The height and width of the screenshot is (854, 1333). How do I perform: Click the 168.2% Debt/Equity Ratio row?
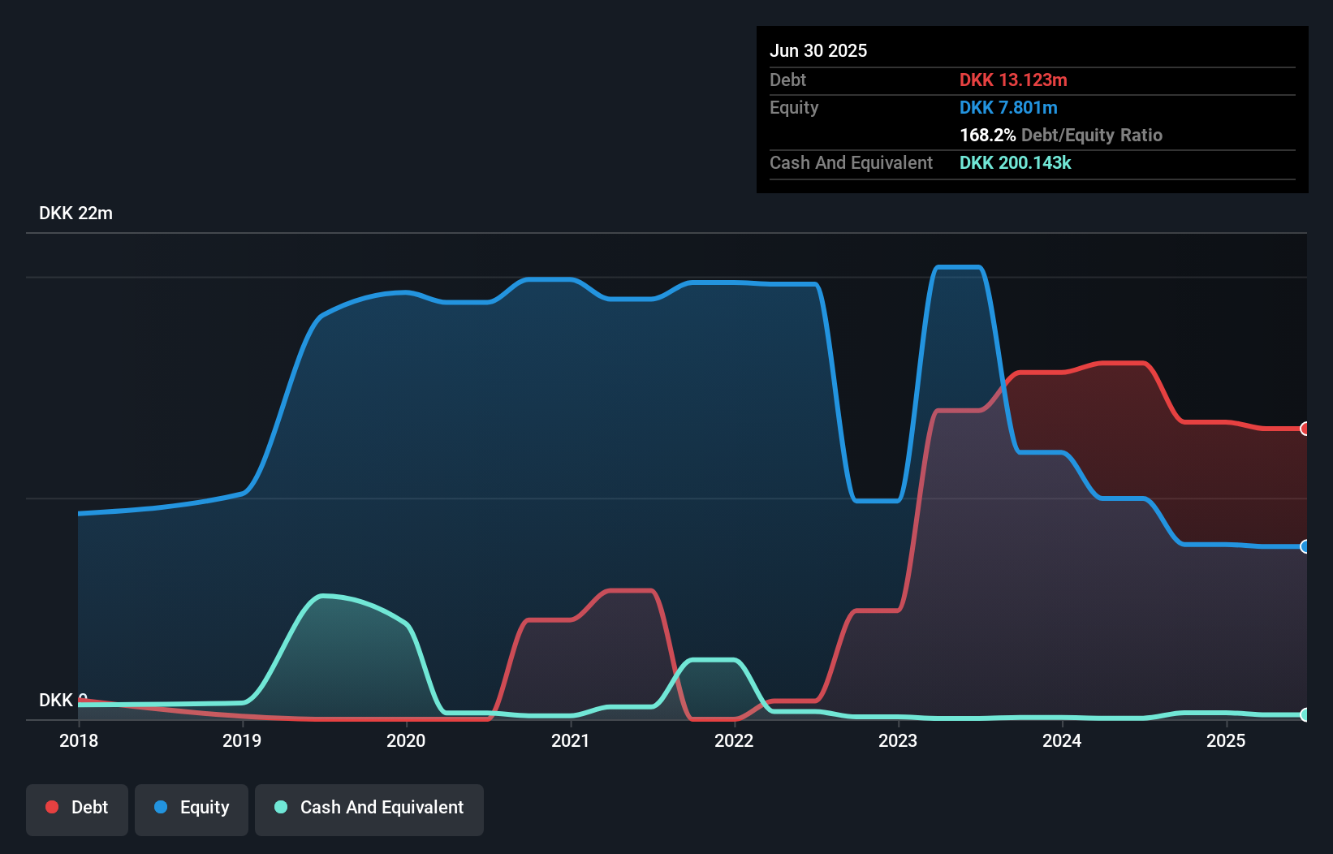(1060, 135)
